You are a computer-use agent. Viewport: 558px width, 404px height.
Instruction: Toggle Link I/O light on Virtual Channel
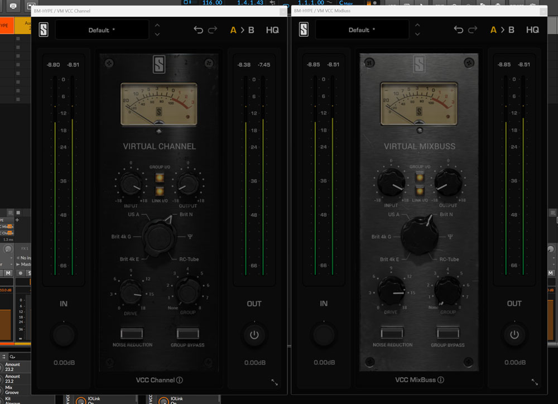160,191
